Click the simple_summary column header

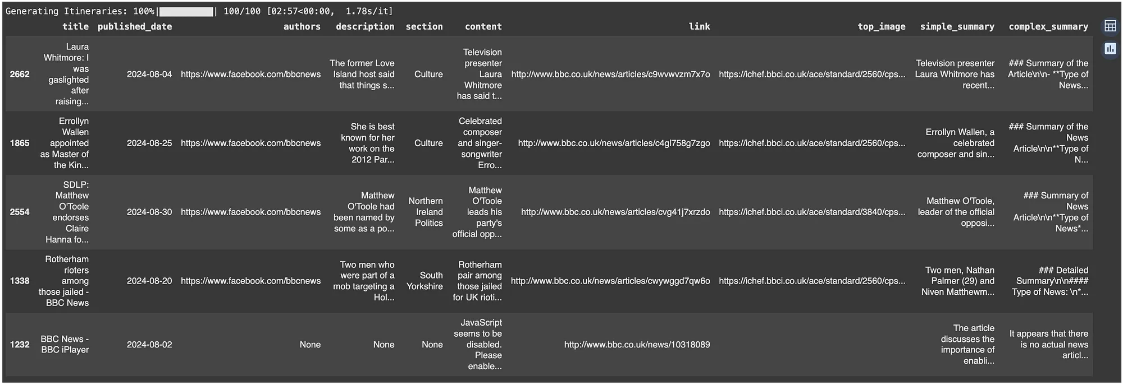[957, 26]
